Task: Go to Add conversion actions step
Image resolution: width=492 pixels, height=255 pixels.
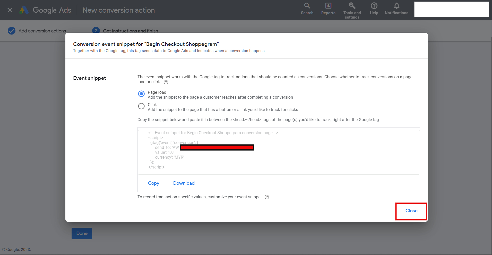Action: (x=42, y=31)
